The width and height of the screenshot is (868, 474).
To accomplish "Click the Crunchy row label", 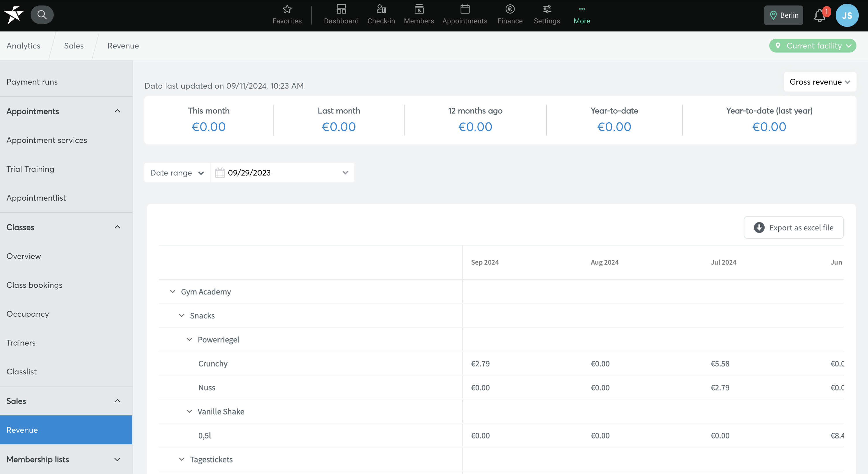I will (x=213, y=363).
